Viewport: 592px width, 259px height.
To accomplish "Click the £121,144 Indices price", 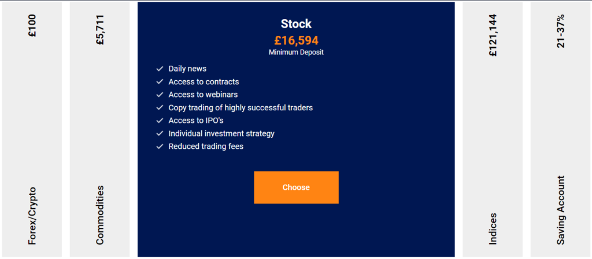I will pos(493,35).
